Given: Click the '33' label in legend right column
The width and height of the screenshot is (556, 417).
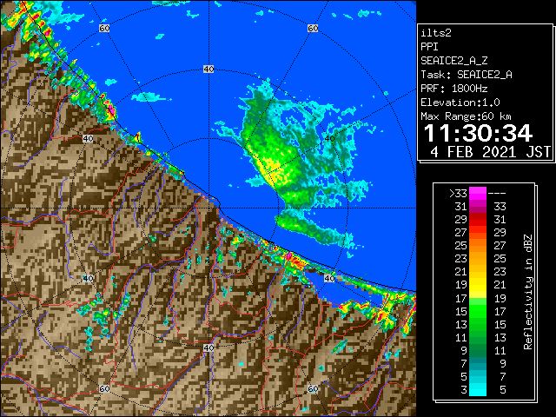Looking at the screenshot, I should 500,207.
